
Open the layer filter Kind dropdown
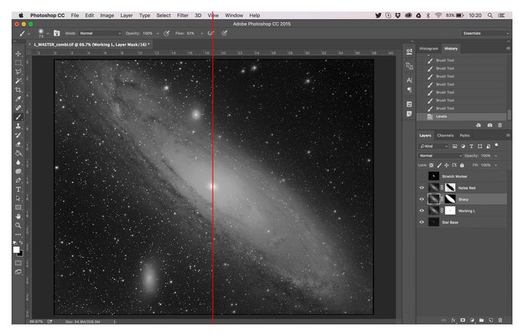tap(434, 146)
